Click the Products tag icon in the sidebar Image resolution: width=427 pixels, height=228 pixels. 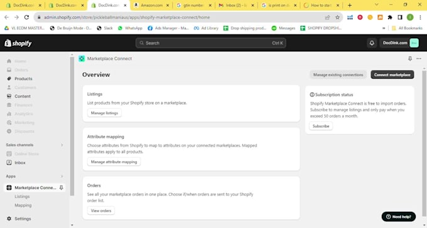click(9, 78)
